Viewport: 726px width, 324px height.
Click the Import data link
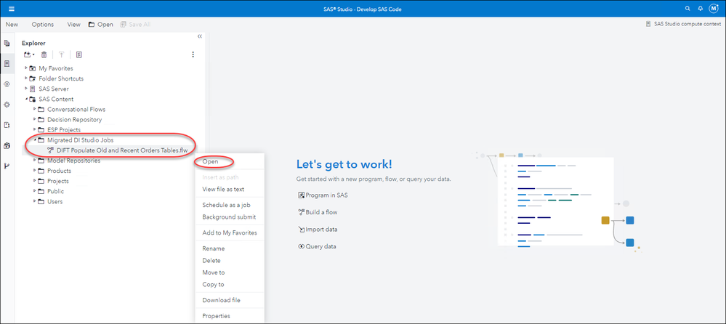(320, 229)
